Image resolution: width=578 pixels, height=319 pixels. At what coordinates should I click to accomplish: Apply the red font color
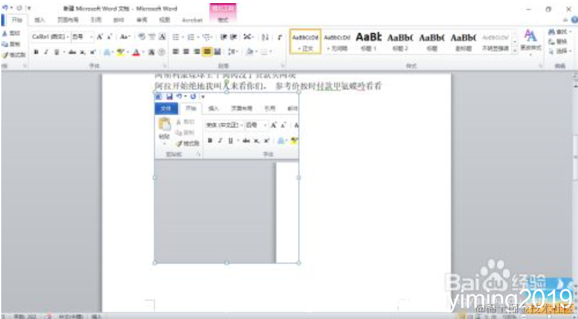click(136, 52)
